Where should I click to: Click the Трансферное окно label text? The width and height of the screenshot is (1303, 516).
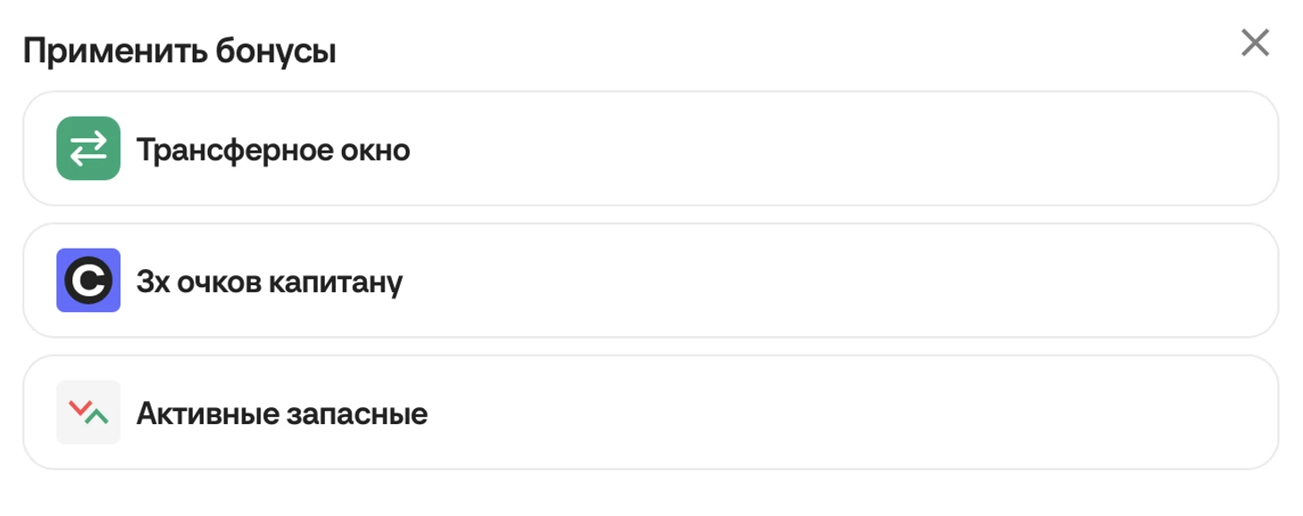pos(273,150)
